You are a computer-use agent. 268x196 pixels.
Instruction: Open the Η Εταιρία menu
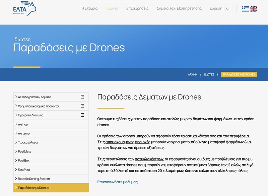point(89,8)
